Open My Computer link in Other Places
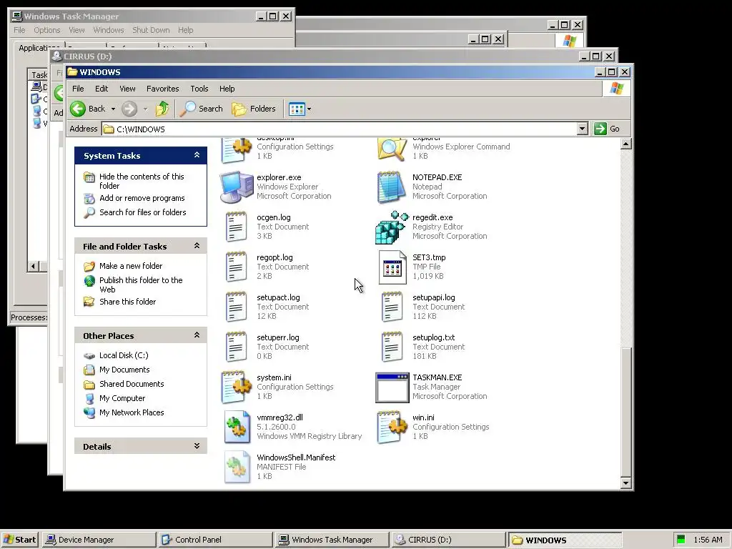This screenshot has width=732, height=549. pyautogui.click(x=114, y=398)
